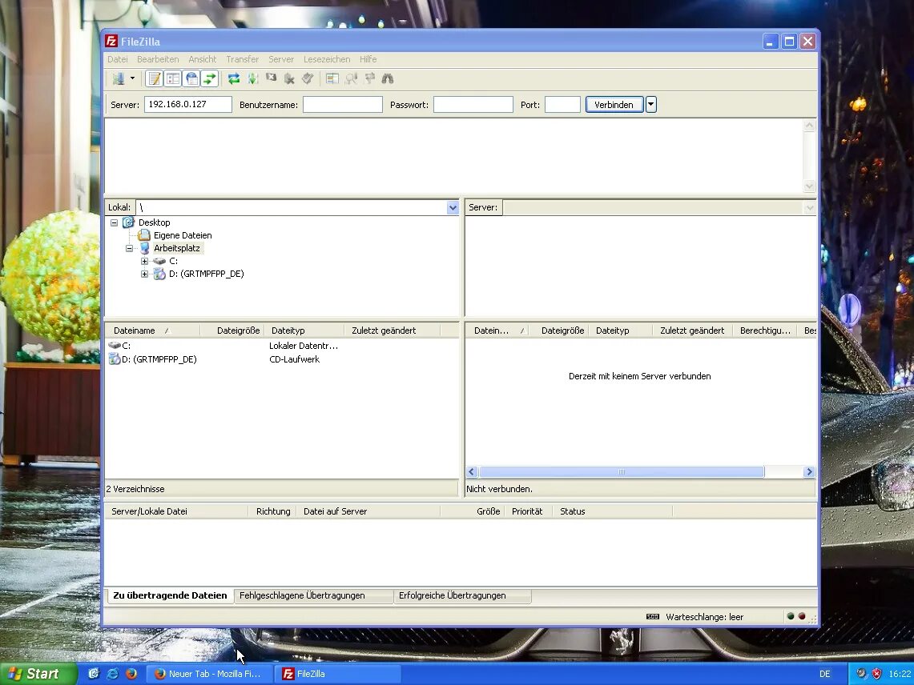Toggle remote directory tree display
Viewport: 914px width, 685px height.
click(x=191, y=78)
